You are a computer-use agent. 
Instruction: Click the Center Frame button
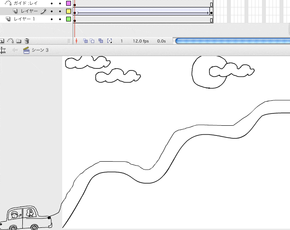76,41
